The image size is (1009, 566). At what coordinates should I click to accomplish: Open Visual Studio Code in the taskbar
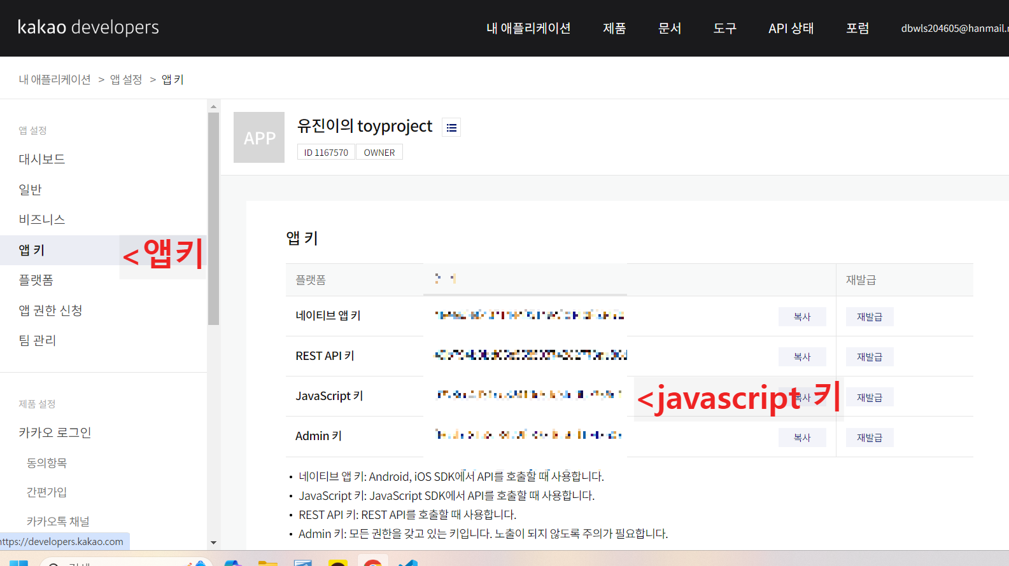point(407,563)
